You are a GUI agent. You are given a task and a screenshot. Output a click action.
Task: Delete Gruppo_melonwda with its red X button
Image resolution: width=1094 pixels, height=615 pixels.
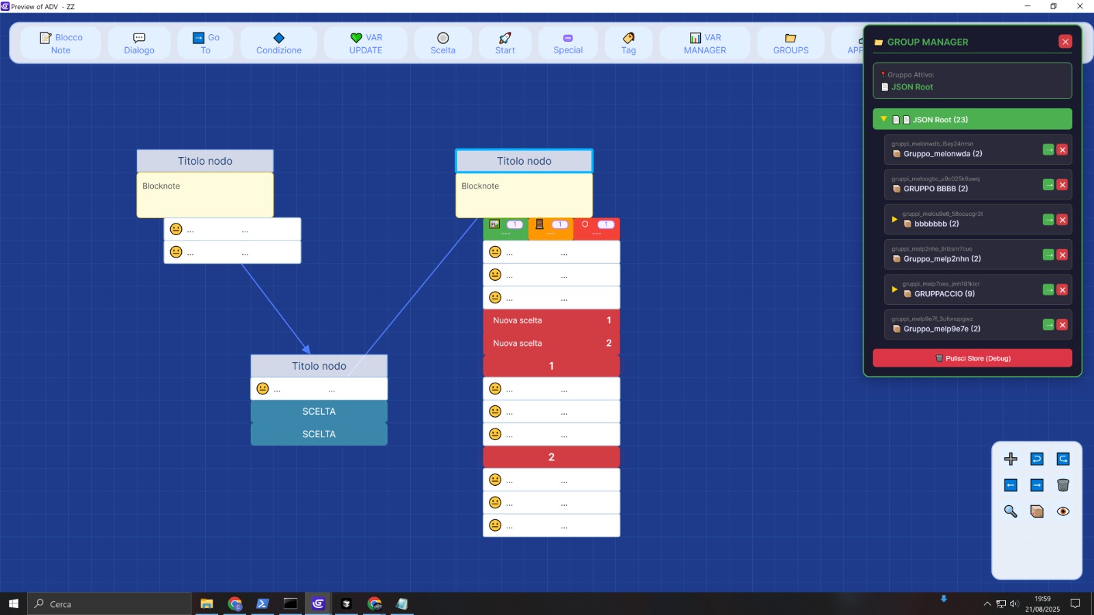1062,150
